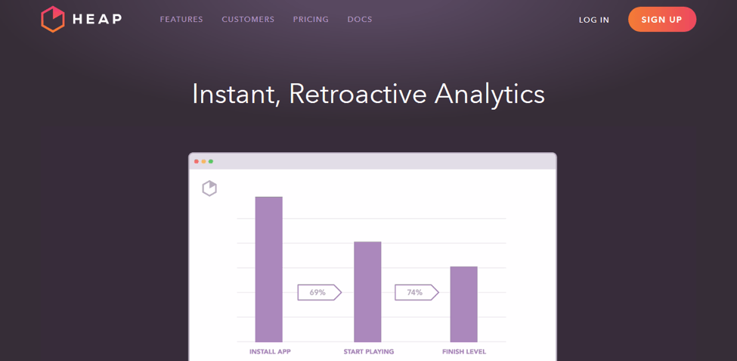
Task: Go to the Pricing page
Action: (311, 19)
